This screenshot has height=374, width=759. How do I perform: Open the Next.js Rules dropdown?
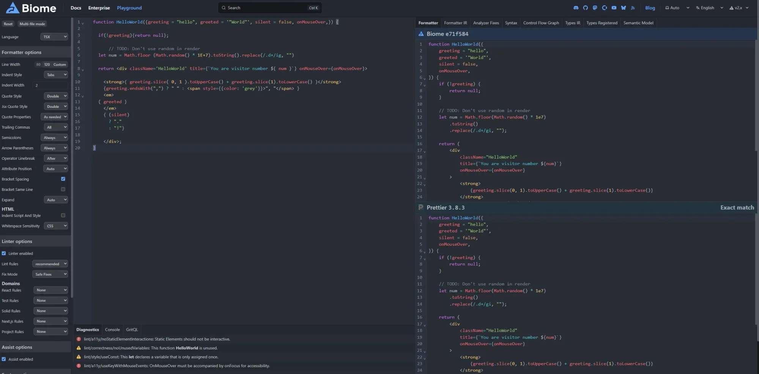[50, 321]
